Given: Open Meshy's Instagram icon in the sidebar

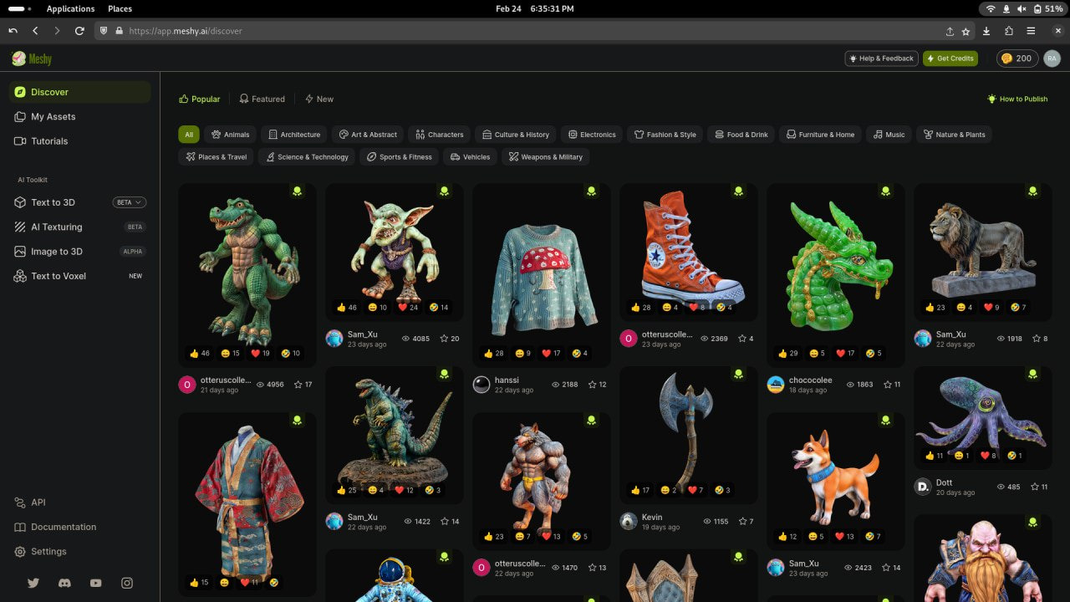Looking at the screenshot, I should (x=127, y=583).
